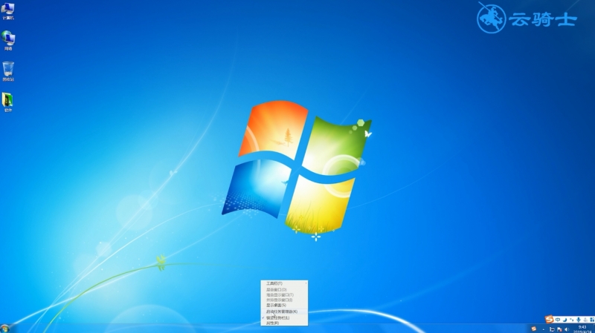Expand the 工具栏(T) submenu

pyautogui.click(x=284, y=283)
